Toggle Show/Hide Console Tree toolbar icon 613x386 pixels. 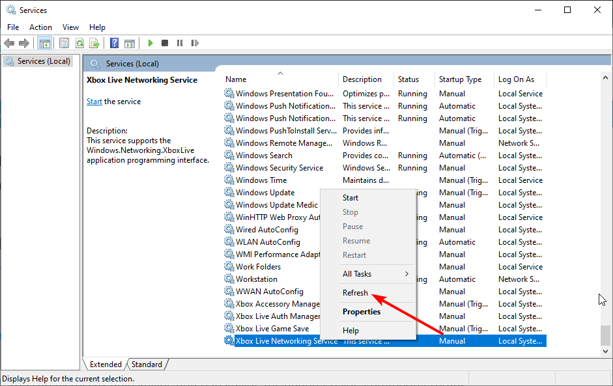tap(44, 43)
